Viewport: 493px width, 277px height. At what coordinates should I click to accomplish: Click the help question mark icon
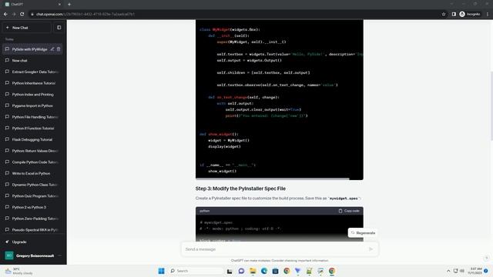coord(486,258)
